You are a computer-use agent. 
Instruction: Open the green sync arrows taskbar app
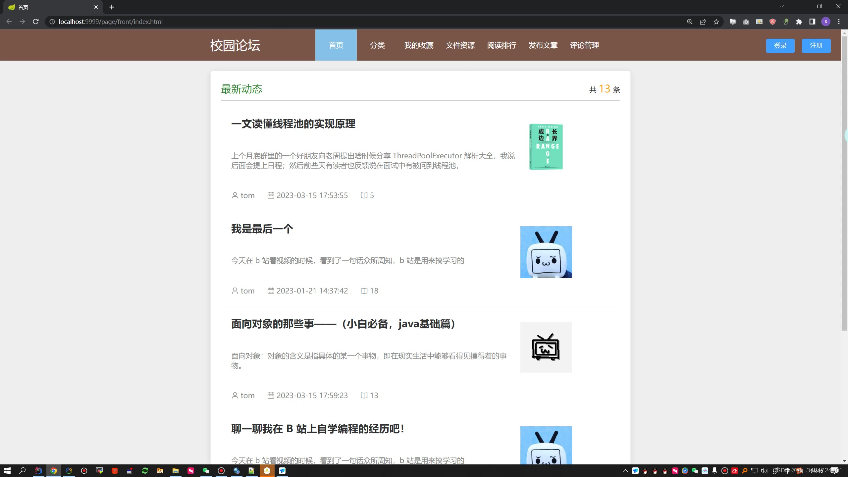pyautogui.click(x=145, y=470)
